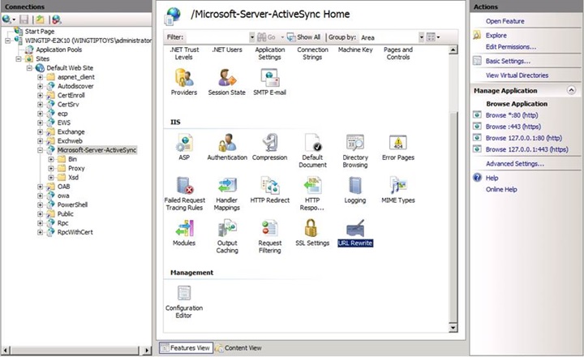
Task: Open the Group by Area dropdown
Action: click(x=422, y=37)
